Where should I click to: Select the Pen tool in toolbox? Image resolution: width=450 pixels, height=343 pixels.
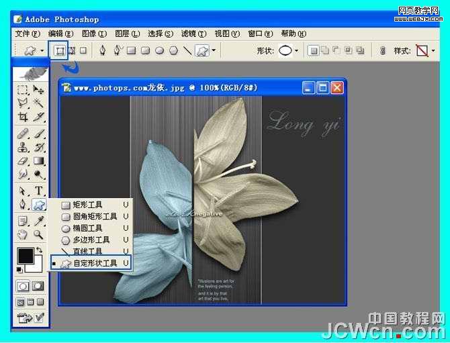(22, 204)
